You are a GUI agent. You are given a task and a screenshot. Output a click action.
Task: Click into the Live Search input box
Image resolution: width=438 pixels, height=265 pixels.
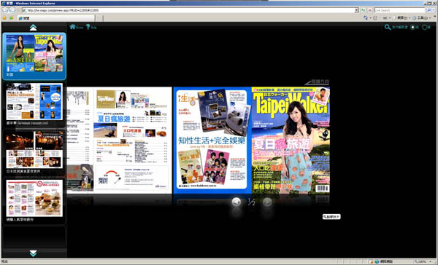tap(400, 10)
